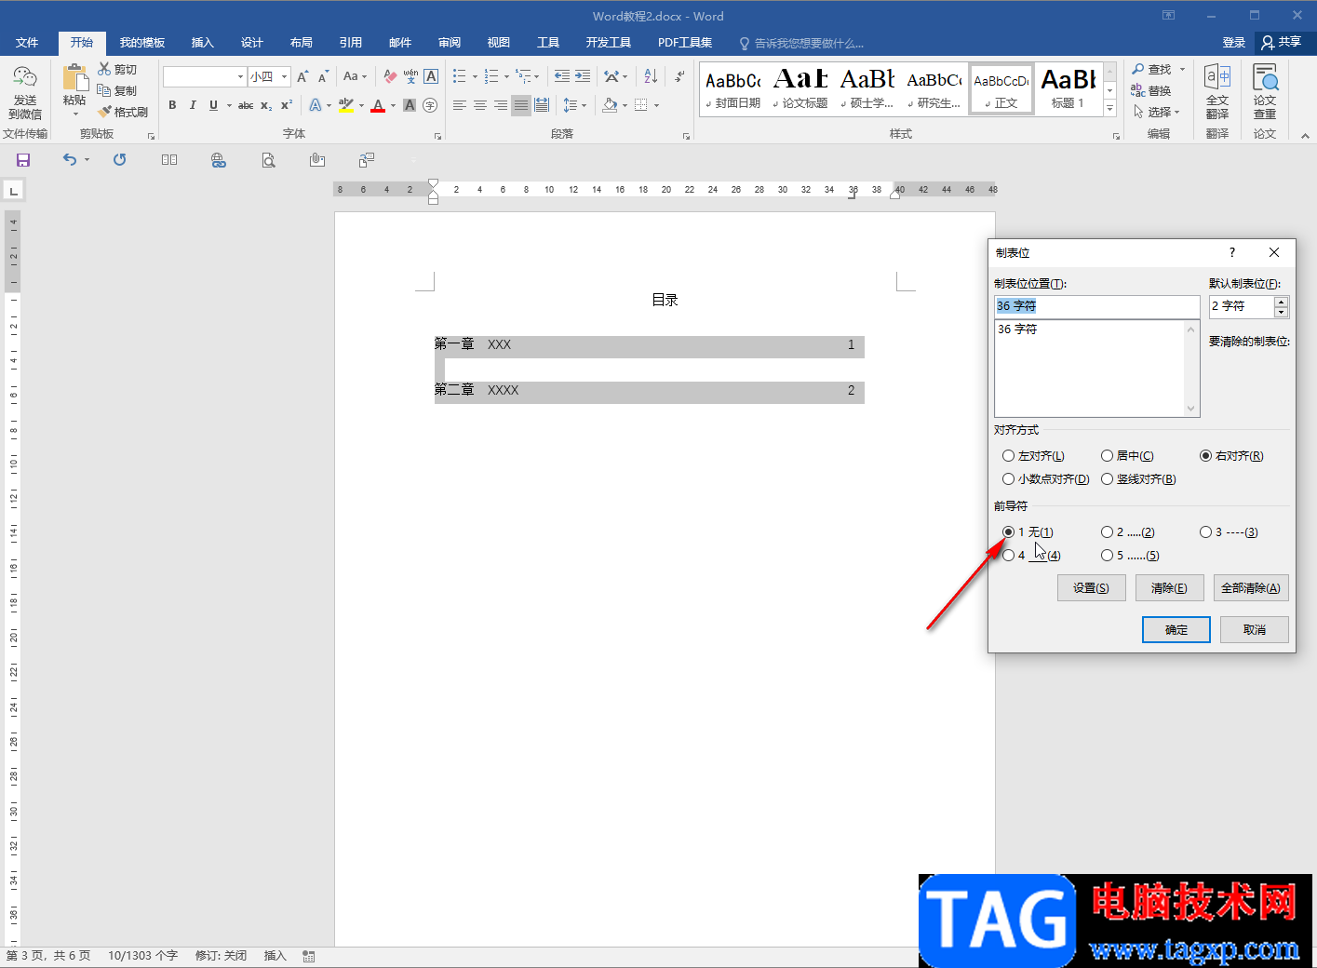1317x968 pixels.
Task: Increase paragraph indent
Action: click(583, 76)
